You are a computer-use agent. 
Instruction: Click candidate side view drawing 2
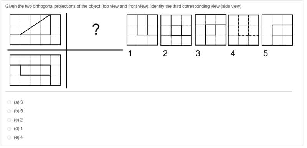click(x=176, y=30)
